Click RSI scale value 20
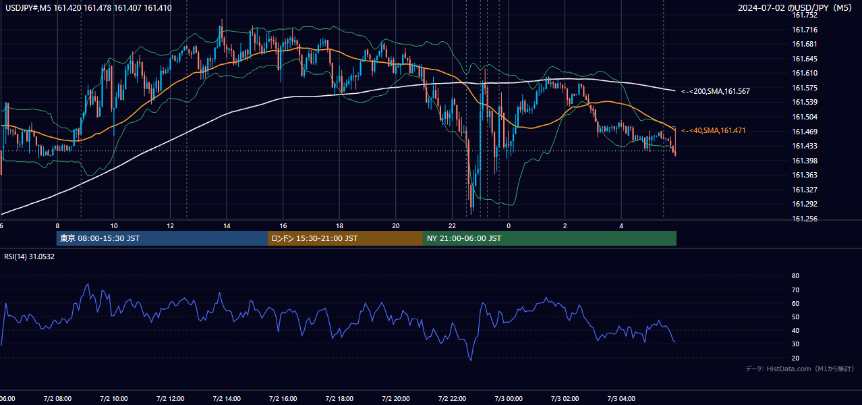 point(795,358)
